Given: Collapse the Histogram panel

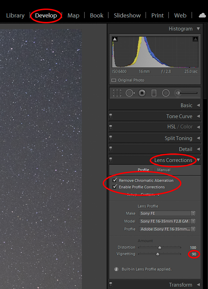Looking at the screenshot, I should point(198,29).
